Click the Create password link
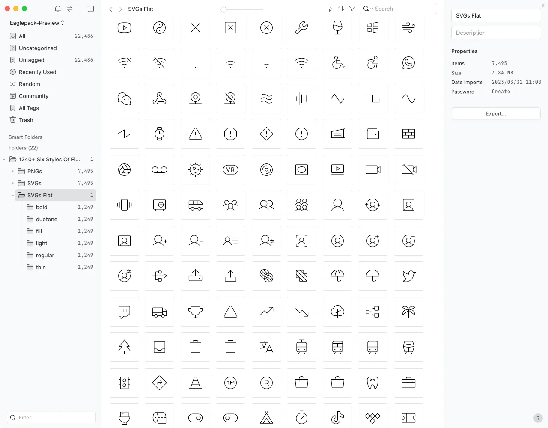Viewport: 548px width, 428px height. coord(500,92)
